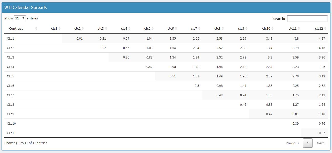
Task: Click value 1.27 in CLc8 row
Action: click(296, 104)
